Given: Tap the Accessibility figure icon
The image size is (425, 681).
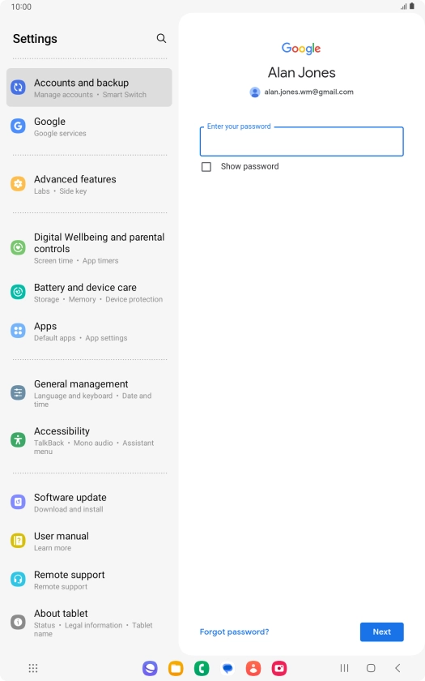Looking at the screenshot, I should tap(18, 440).
